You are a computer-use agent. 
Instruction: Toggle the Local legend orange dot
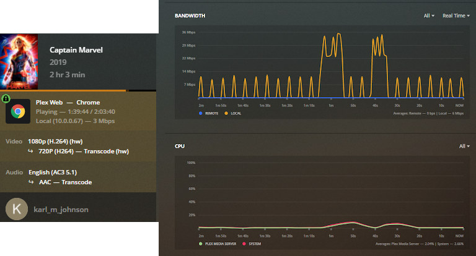[x=226, y=113]
